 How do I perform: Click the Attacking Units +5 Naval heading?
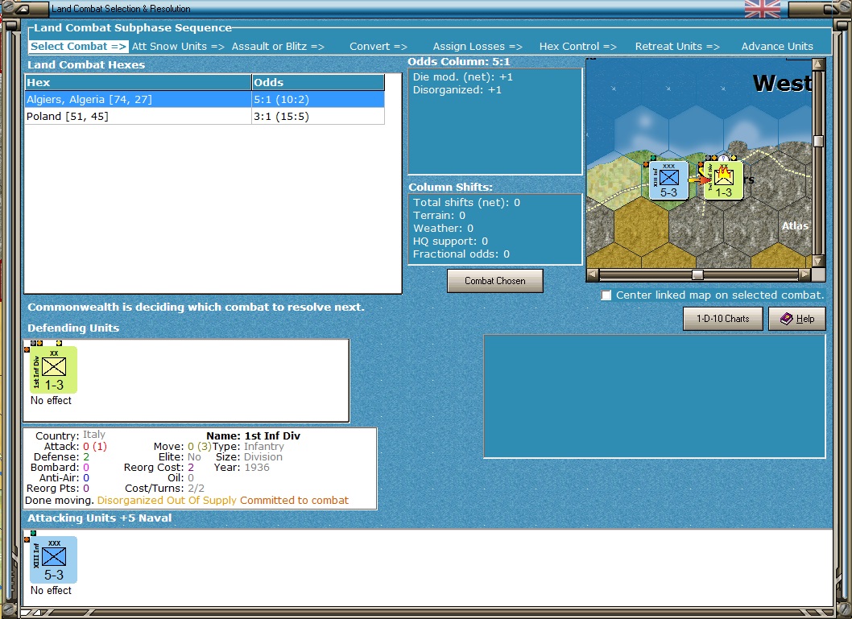point(99,518)
